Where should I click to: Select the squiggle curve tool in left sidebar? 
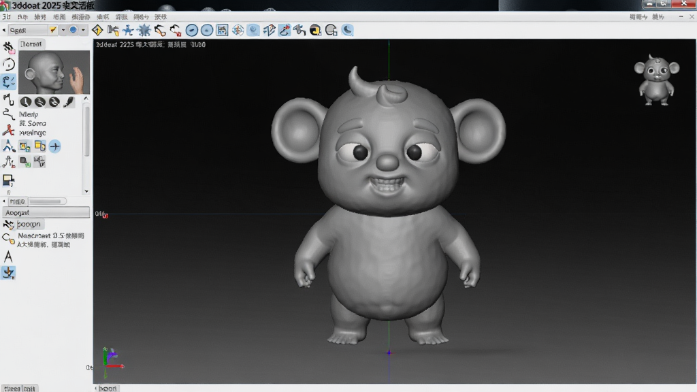tap(8, 114)
